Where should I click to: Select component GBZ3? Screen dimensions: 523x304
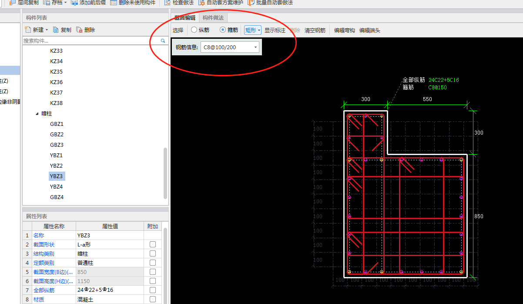click(57, 145)
